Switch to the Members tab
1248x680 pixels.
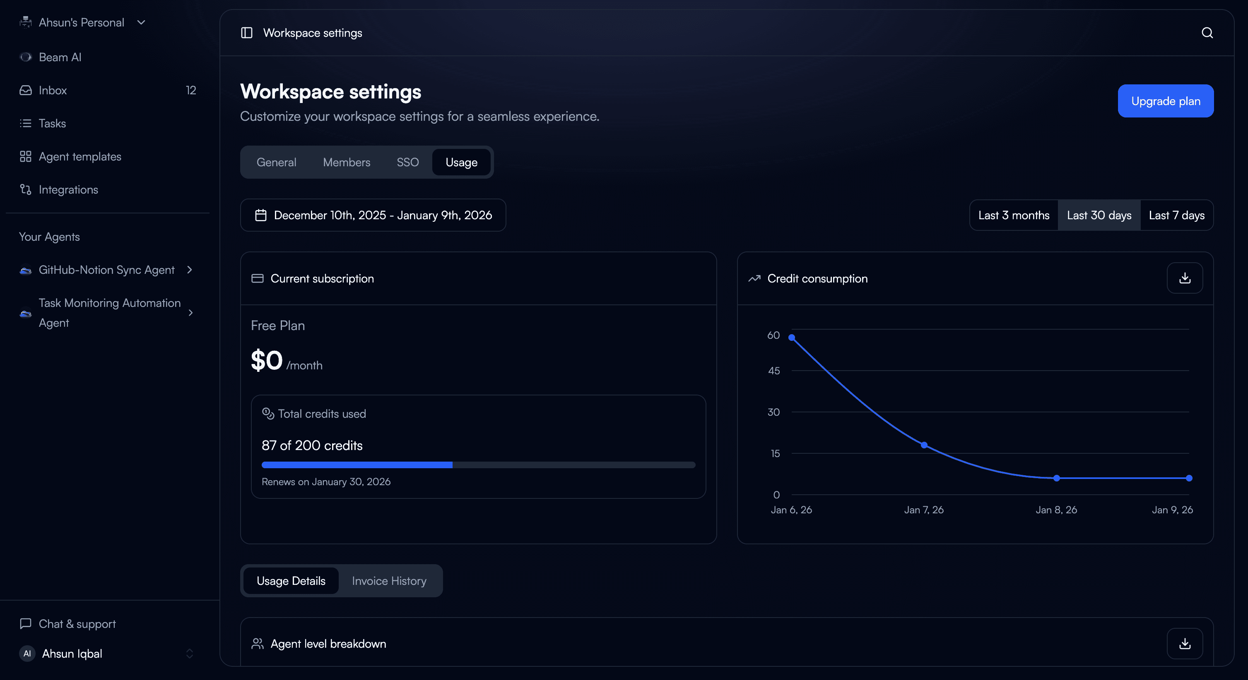(x=347, y=162)
